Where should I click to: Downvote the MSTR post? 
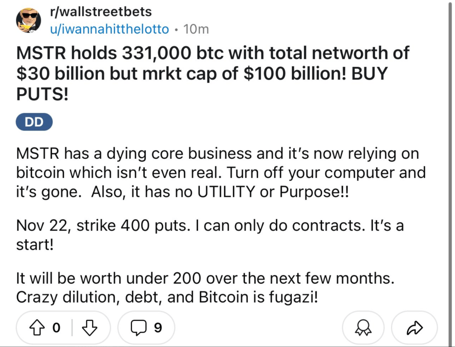coord(90,328)
